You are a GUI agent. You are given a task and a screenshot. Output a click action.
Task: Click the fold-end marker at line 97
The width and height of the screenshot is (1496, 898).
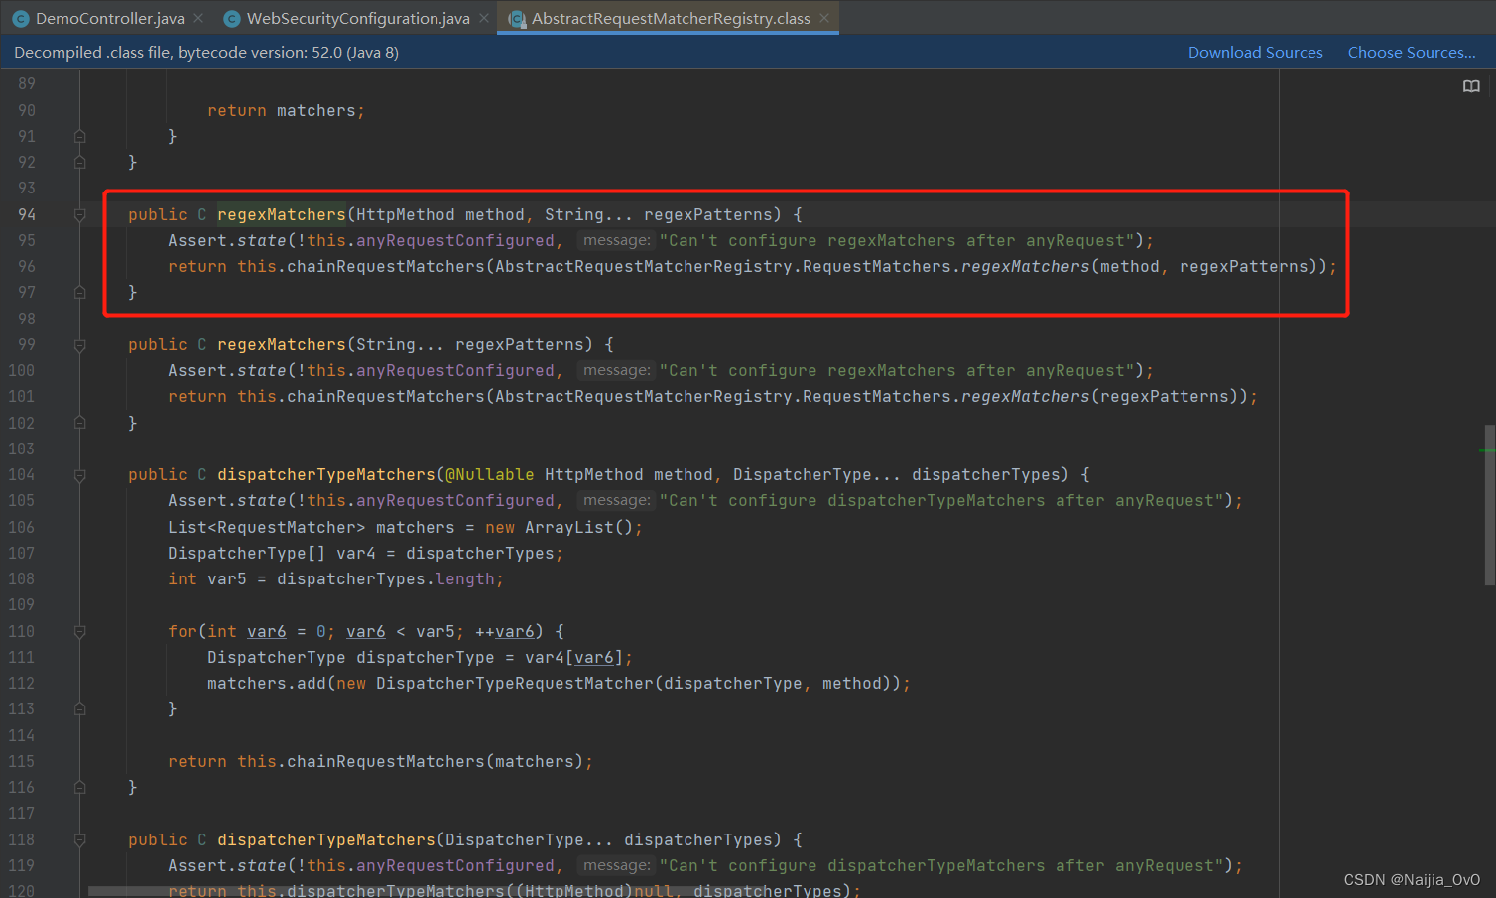click(x=79, y=292)
